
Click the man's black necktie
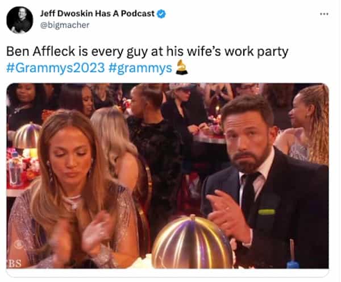pyautogui.click(x=248, y=196)
